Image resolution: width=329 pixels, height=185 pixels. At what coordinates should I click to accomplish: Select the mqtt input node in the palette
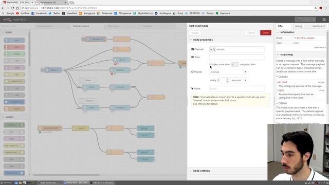tap(14, 67)
